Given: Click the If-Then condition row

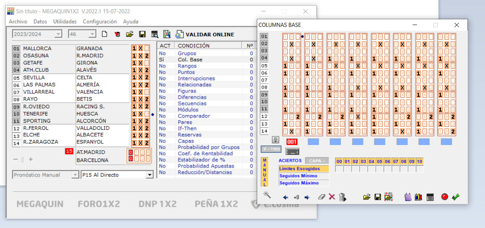Looking at the screenshot, I should (206, 129).
